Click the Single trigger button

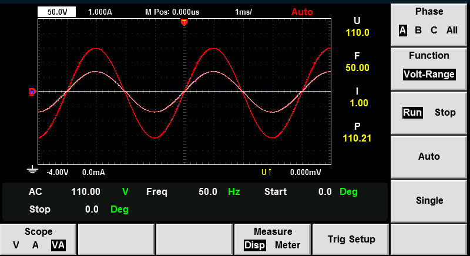[429, 201]
